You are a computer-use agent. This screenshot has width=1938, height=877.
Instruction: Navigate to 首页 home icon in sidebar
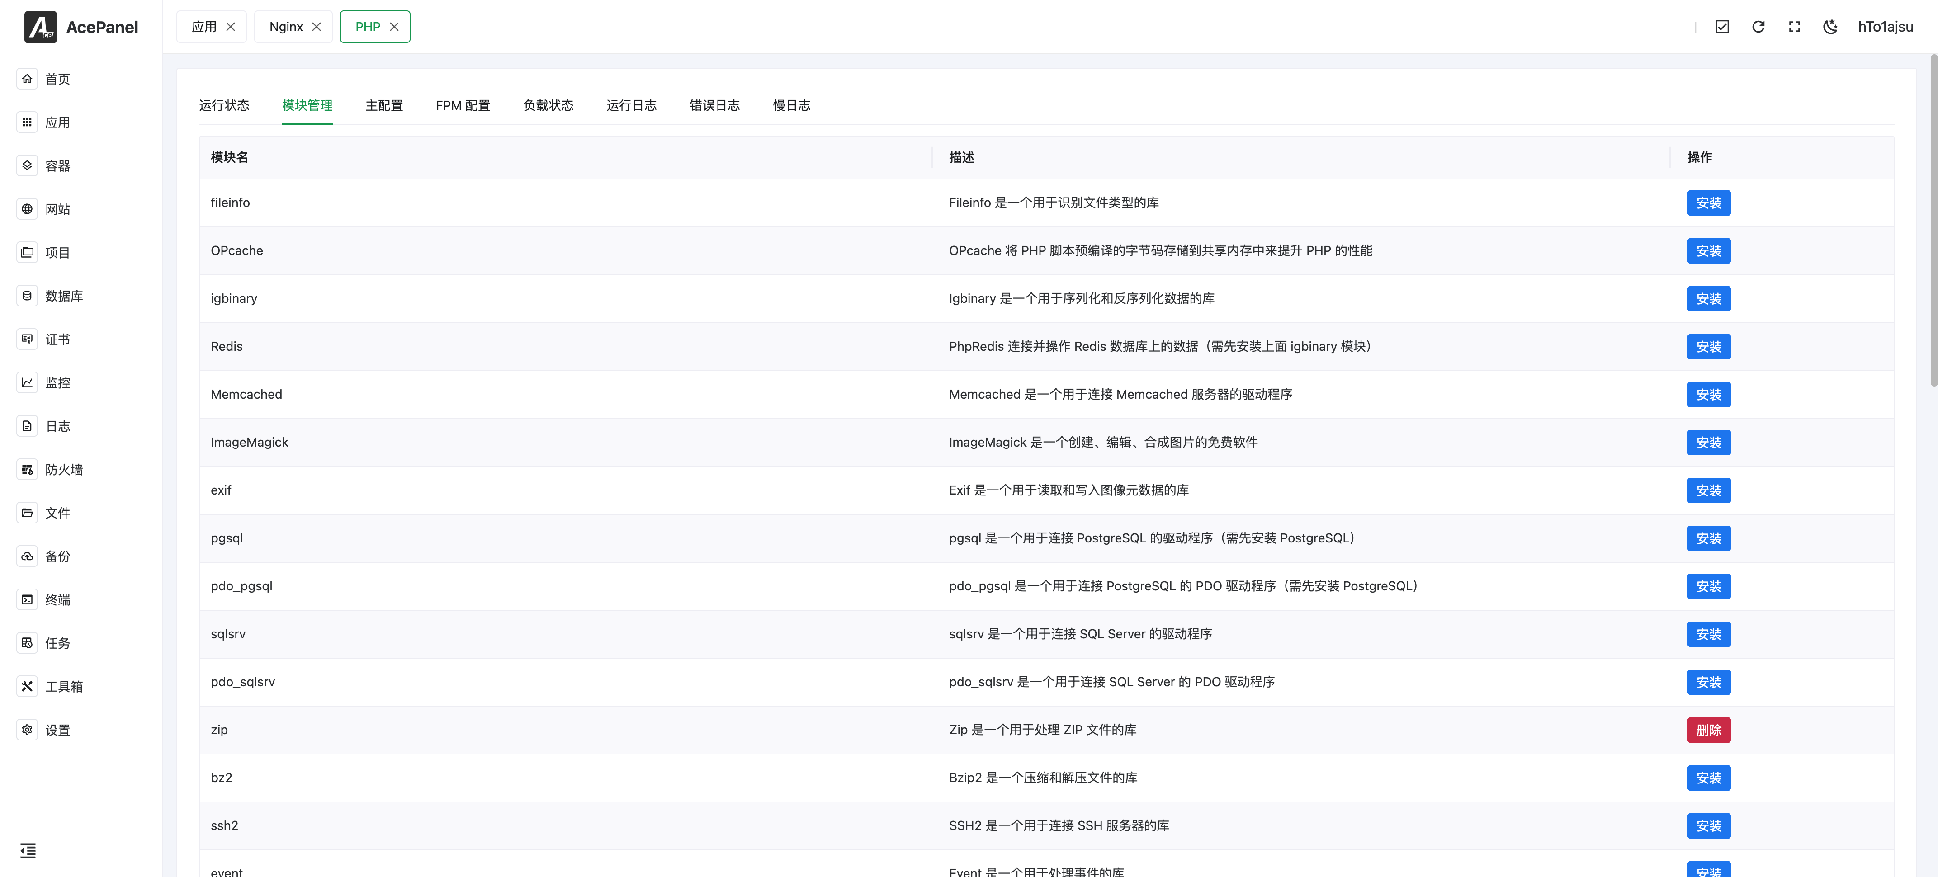[27, 78]
